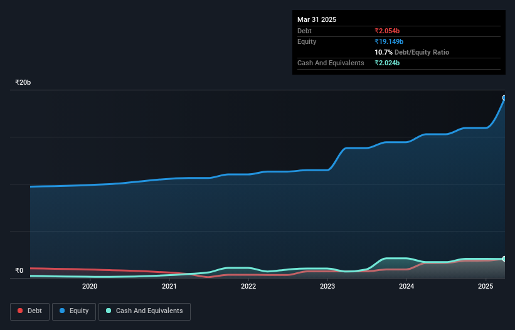Click the 2021 x-axis label
This screenshot has width=515, height=330.
pos(169,286)
